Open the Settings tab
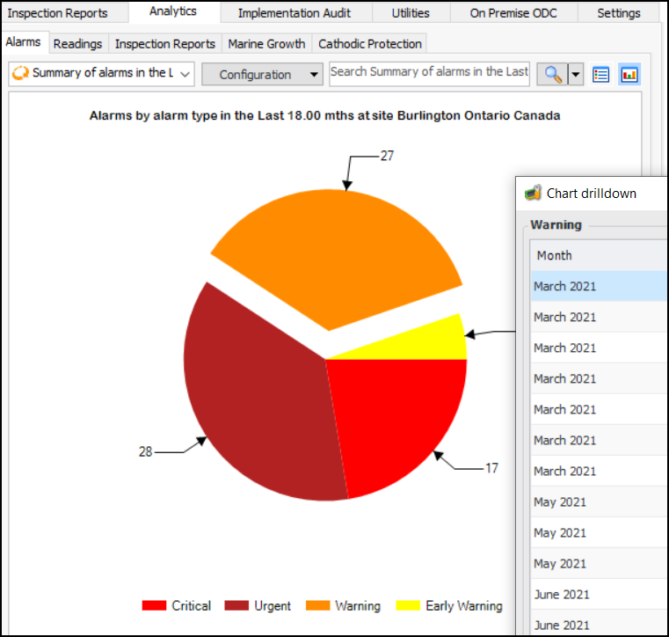Screen dimensions: 669x637 point(619,13)
